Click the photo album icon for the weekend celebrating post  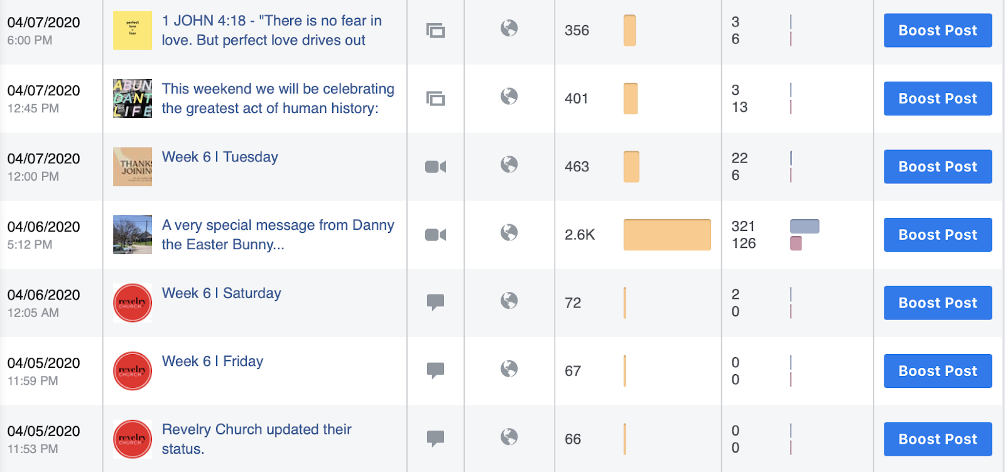435,99
